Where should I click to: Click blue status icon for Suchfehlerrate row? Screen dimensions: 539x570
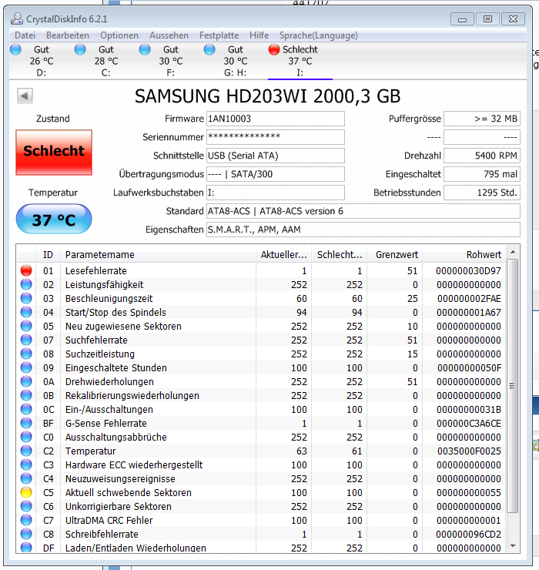[x=26, y=340]
